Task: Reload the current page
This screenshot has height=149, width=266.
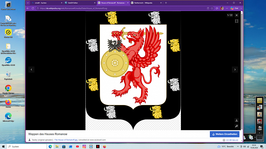Action: 33,8
